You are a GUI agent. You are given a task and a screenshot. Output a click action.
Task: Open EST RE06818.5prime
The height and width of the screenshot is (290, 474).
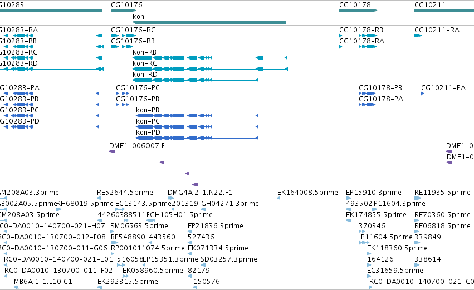[442, 226]
